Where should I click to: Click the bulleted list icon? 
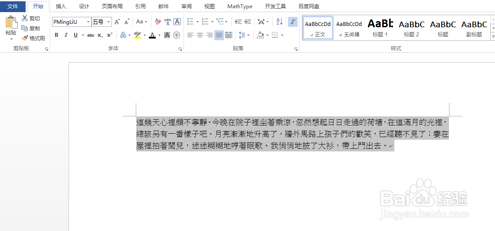coord(190,22)
